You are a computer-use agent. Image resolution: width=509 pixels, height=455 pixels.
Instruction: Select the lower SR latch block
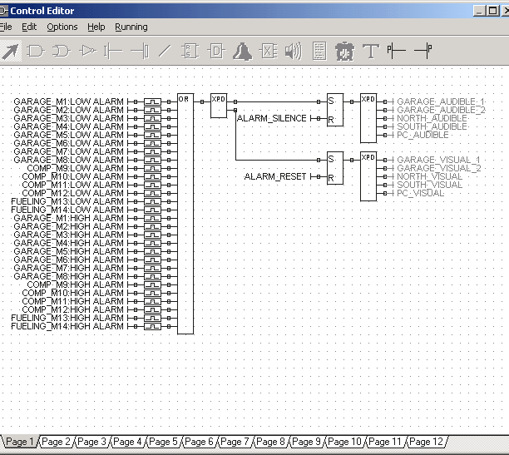(335, 168)
